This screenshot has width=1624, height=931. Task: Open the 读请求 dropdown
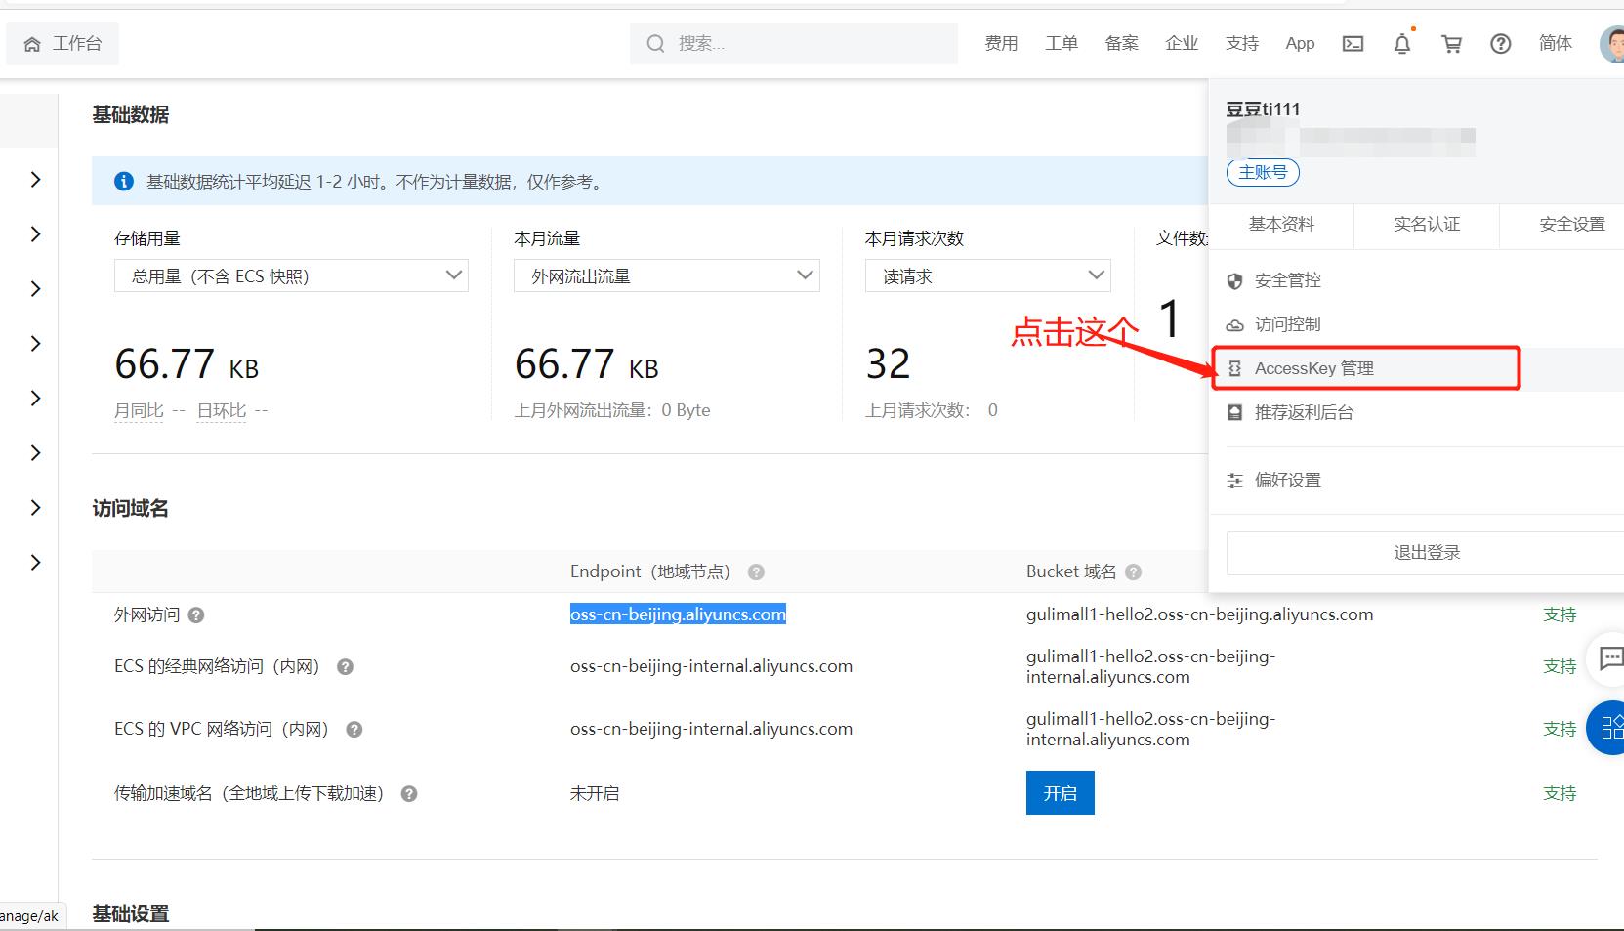click(988, 275)
